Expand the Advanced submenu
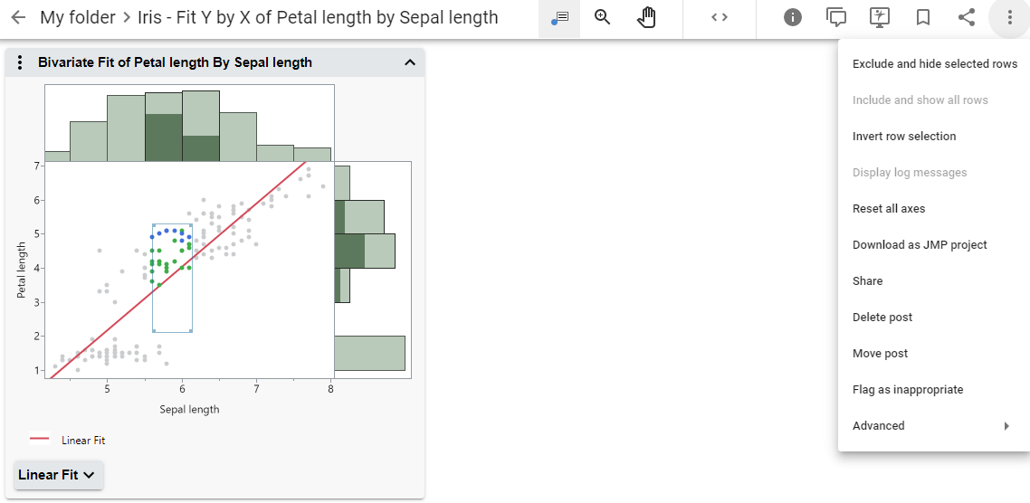This screenshot has width=1030, height=503. [932, 426]
